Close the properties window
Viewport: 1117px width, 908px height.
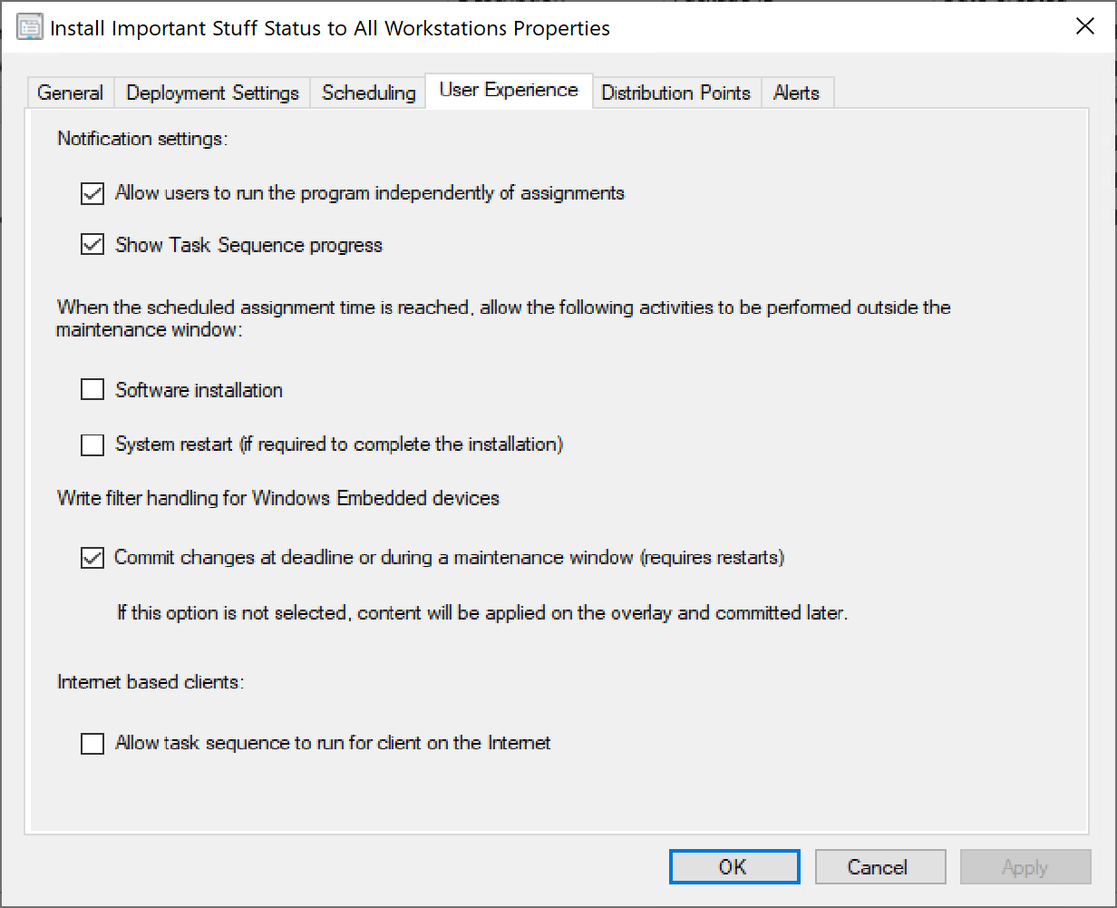coord(1085,26)
